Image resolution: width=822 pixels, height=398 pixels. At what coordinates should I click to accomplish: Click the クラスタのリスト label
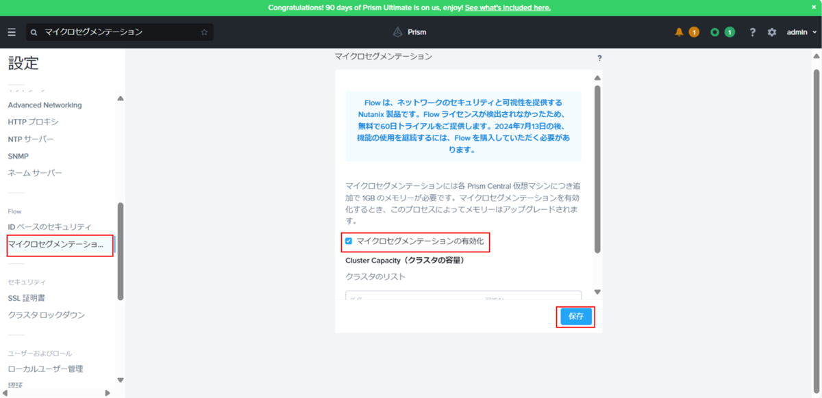coord(375,277)
